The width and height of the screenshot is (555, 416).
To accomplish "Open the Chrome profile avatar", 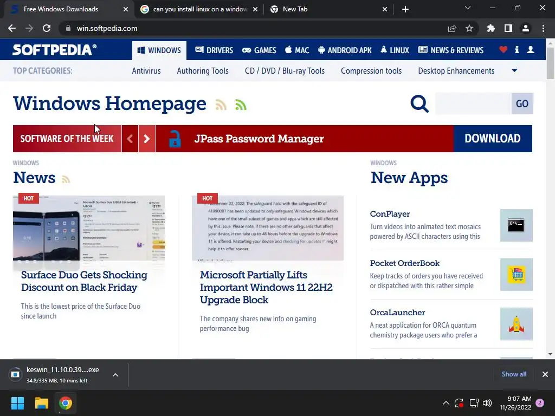I will click(526, 28).
